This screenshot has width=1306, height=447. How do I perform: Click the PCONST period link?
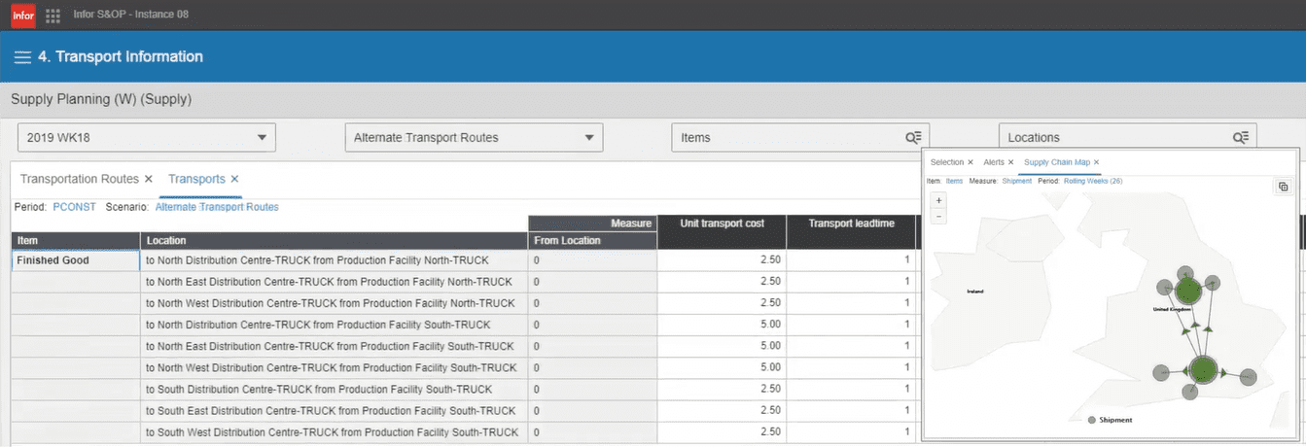click(x=75, y=207)
